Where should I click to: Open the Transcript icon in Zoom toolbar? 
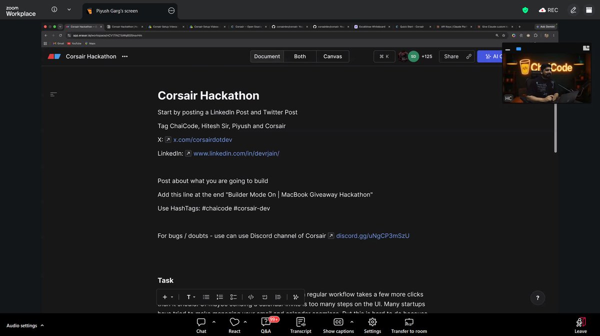click(300, 323)
